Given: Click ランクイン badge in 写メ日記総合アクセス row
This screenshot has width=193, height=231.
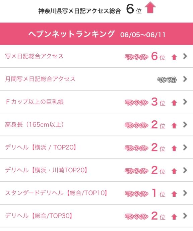Looking at the screenshot, I should click(x=136, y=57).
